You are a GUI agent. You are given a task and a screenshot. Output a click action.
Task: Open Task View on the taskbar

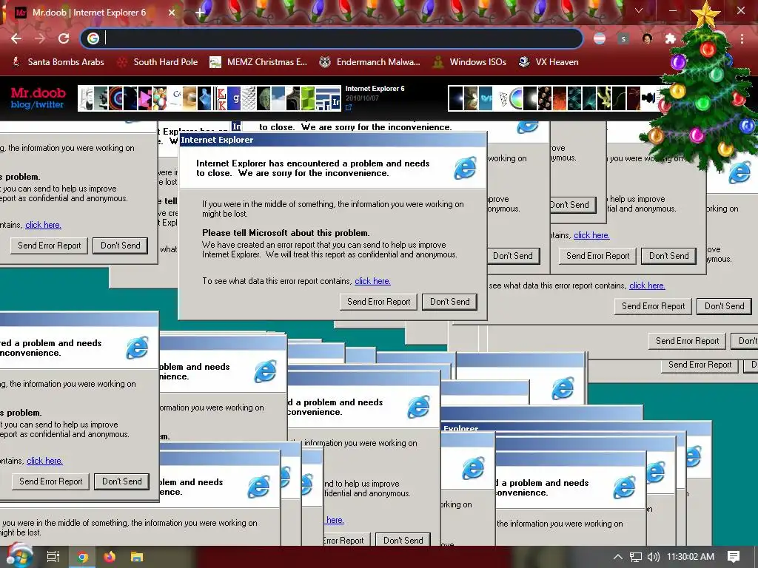53,557
